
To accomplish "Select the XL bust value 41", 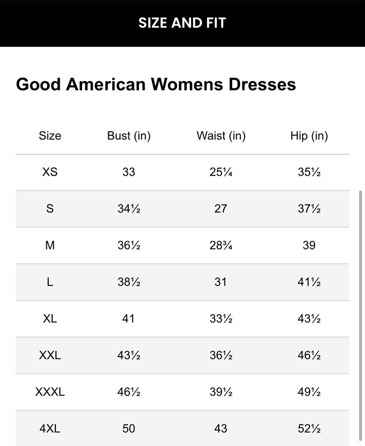I will (129, 319).
